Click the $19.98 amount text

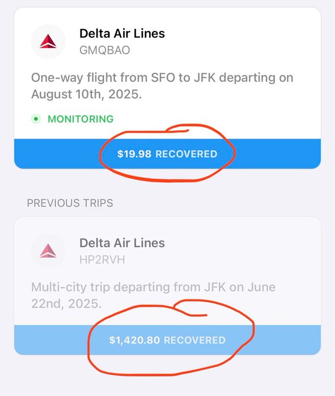[134, 154]
